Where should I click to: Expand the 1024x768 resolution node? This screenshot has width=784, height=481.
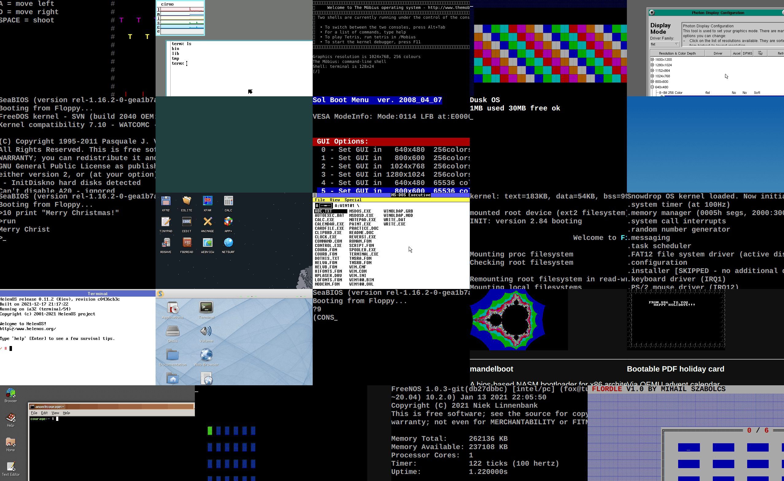coord(652,76)
